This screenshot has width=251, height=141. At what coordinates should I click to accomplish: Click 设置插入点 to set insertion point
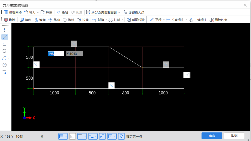(134, 12)
